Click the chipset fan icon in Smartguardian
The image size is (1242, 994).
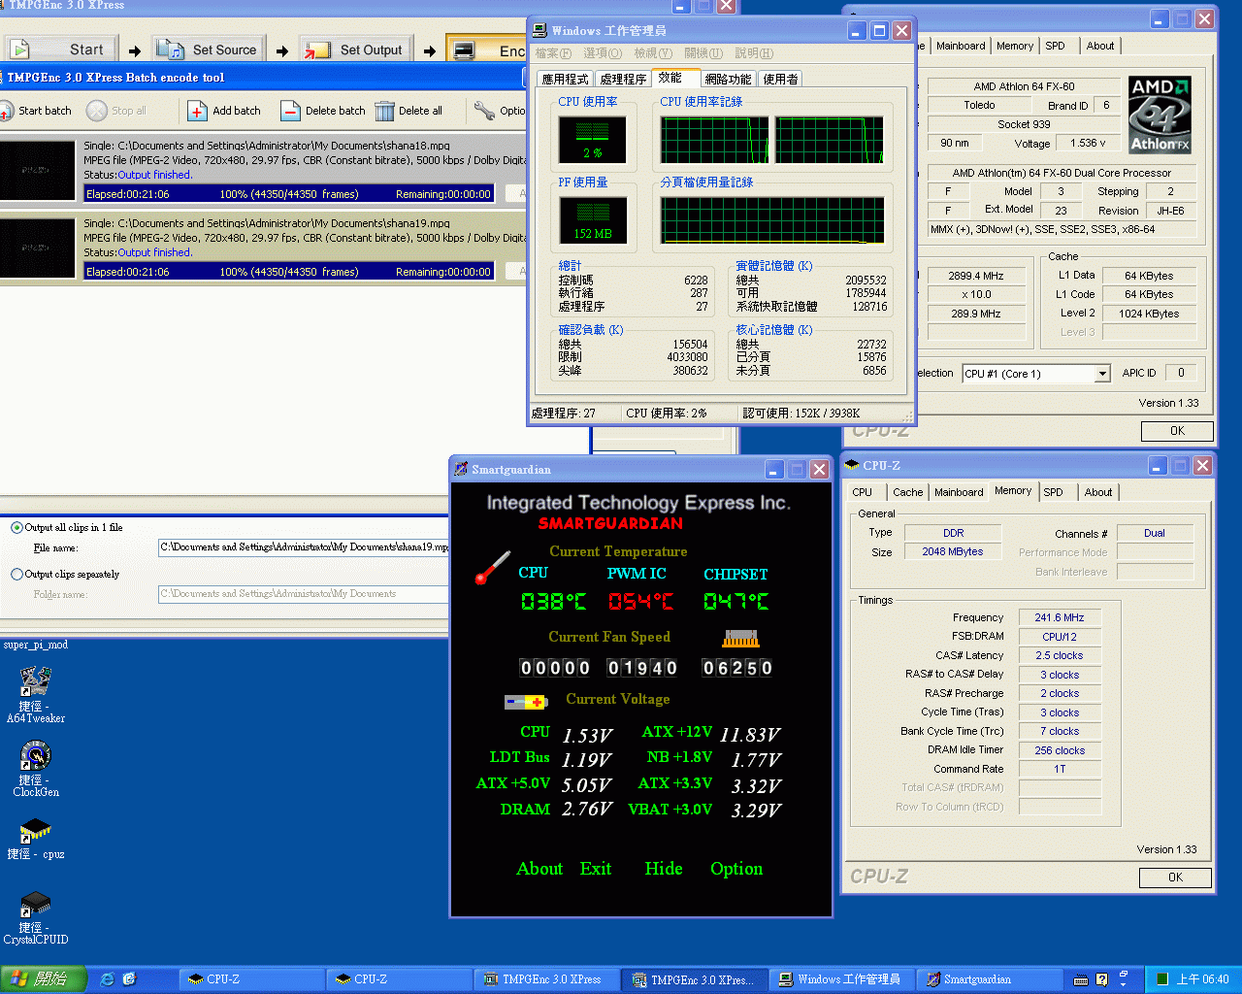point(739,639)
